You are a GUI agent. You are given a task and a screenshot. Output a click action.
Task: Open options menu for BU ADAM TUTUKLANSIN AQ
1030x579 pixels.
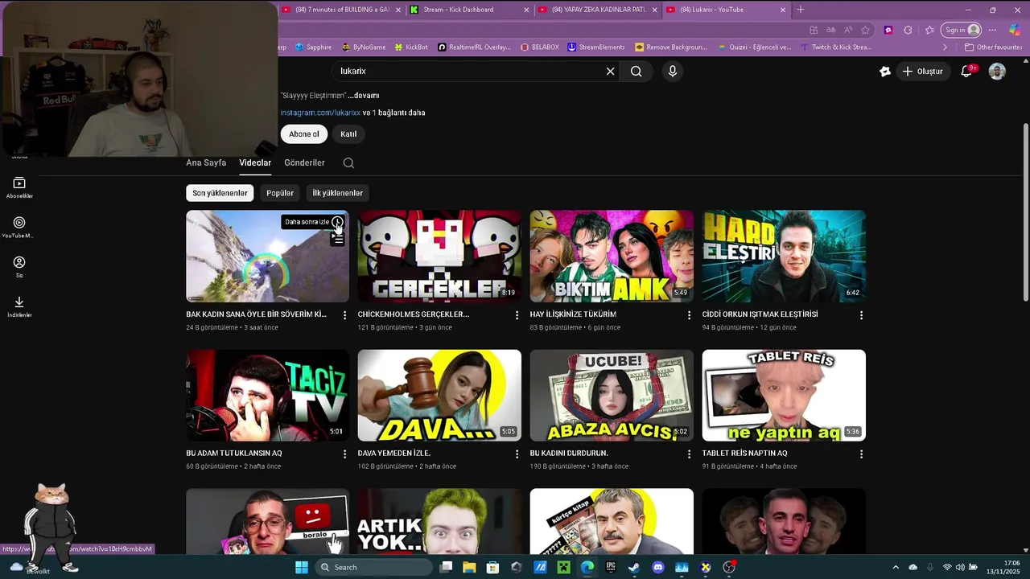[x=344, y=454]
